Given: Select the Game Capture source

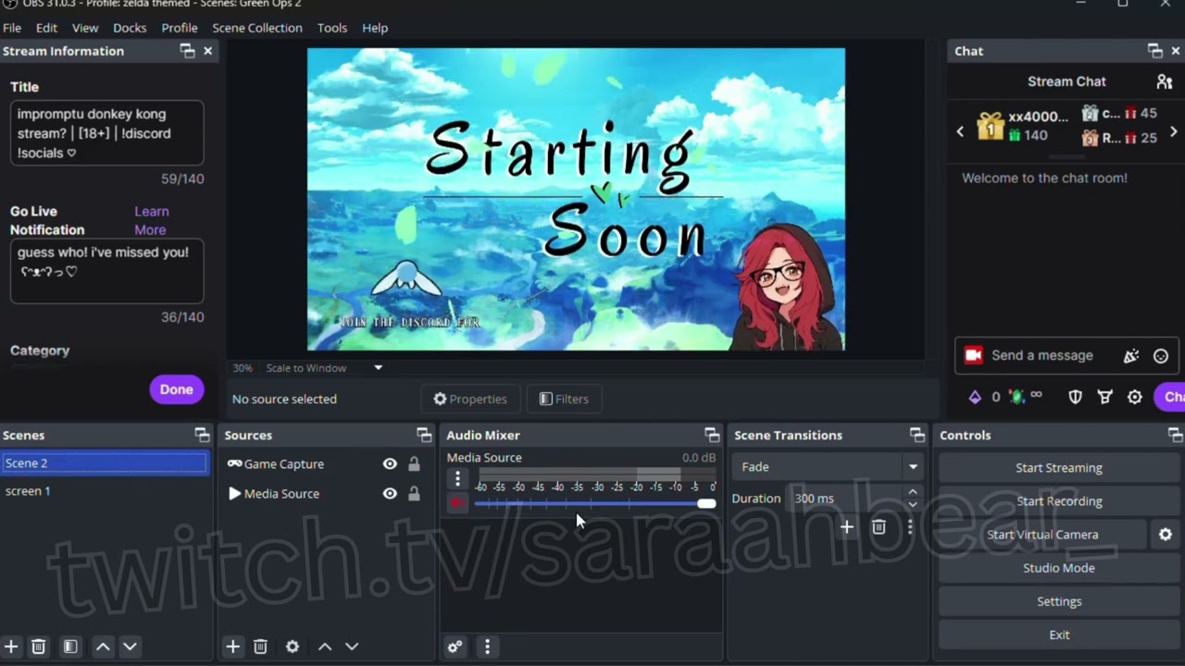Looking at the screenshot, I should pyautogui.click(x=284, y=464).
